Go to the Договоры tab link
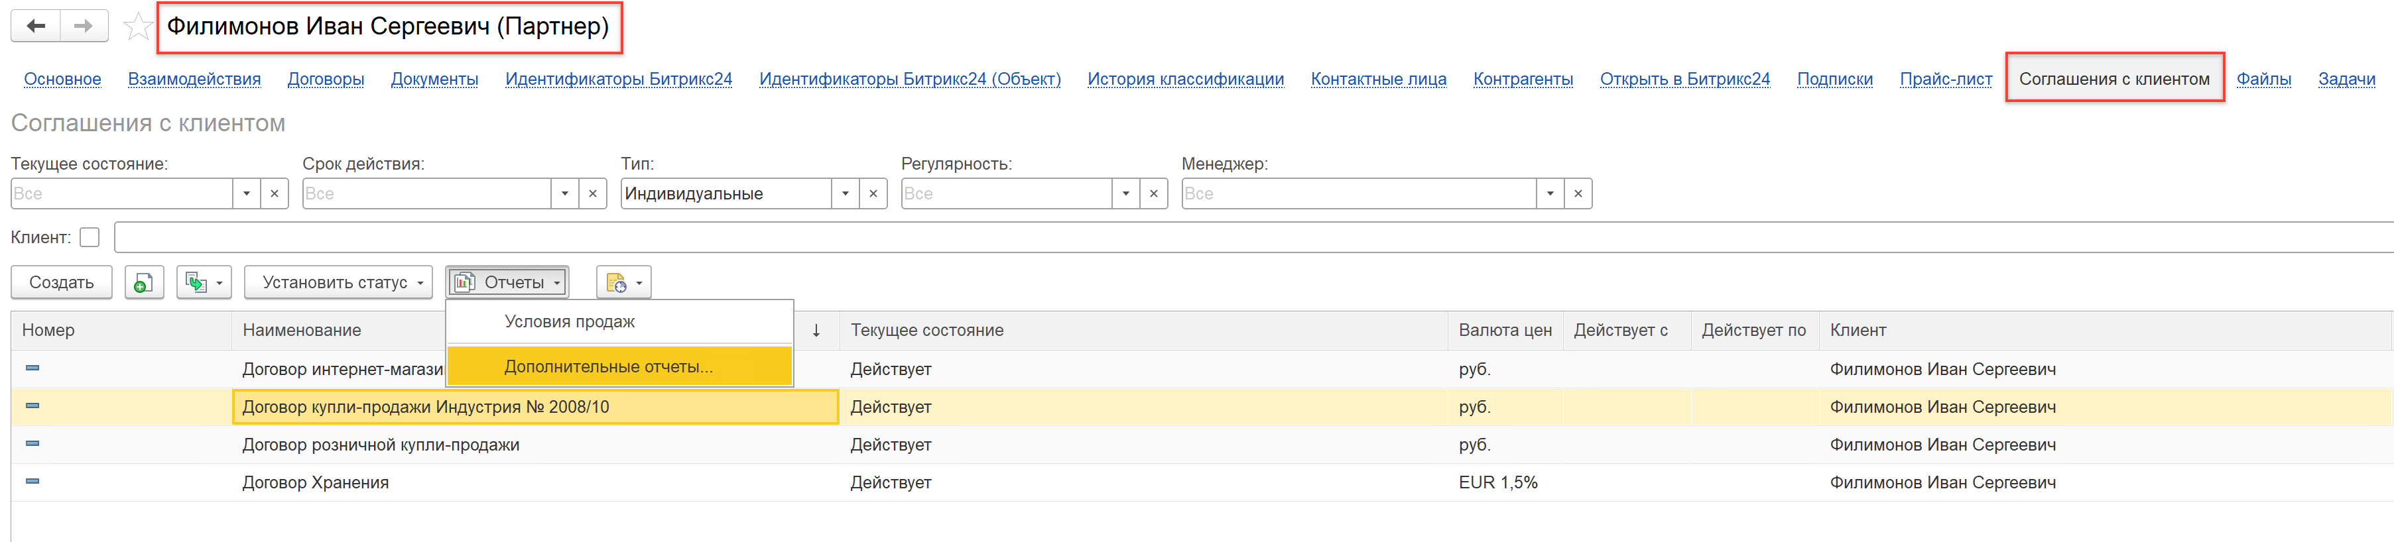The width and height of the screenshot is (2394, 542). [x=325, y=79]
